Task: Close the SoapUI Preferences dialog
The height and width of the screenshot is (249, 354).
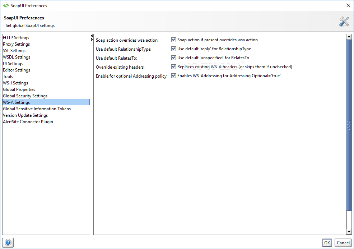Action: click(348, 5)
